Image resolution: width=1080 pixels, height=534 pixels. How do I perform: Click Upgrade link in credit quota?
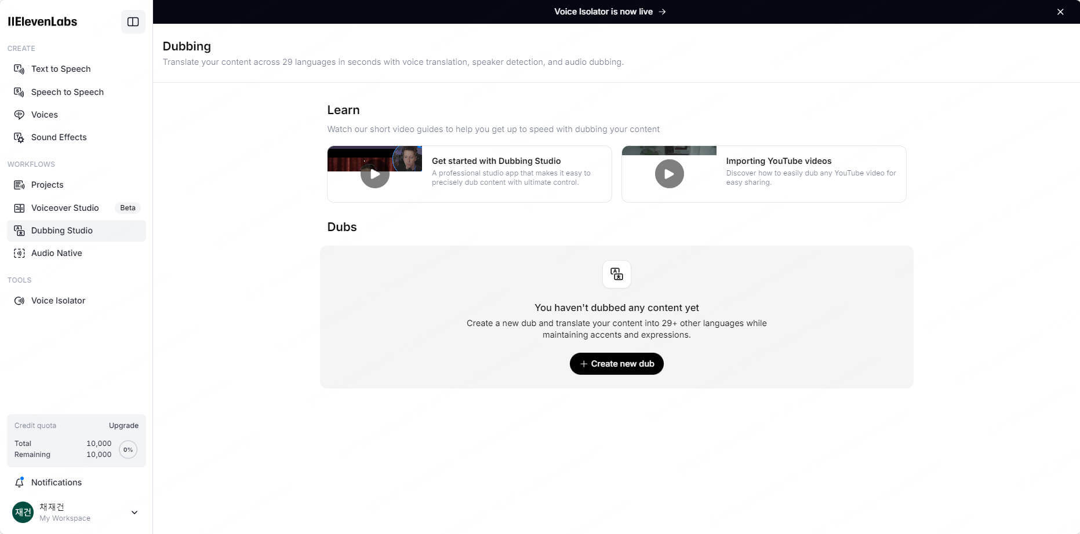[x=123, y=425]
